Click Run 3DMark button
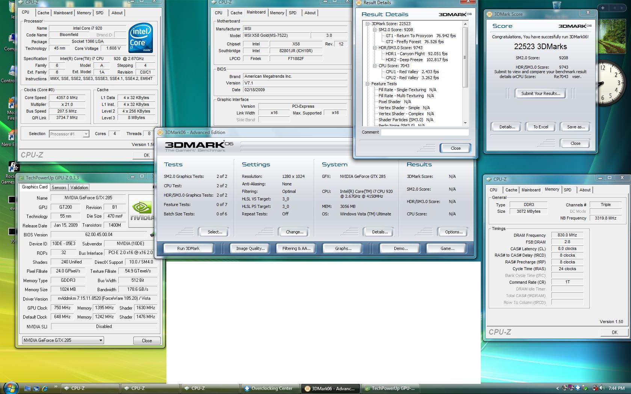 click(188, 248)
